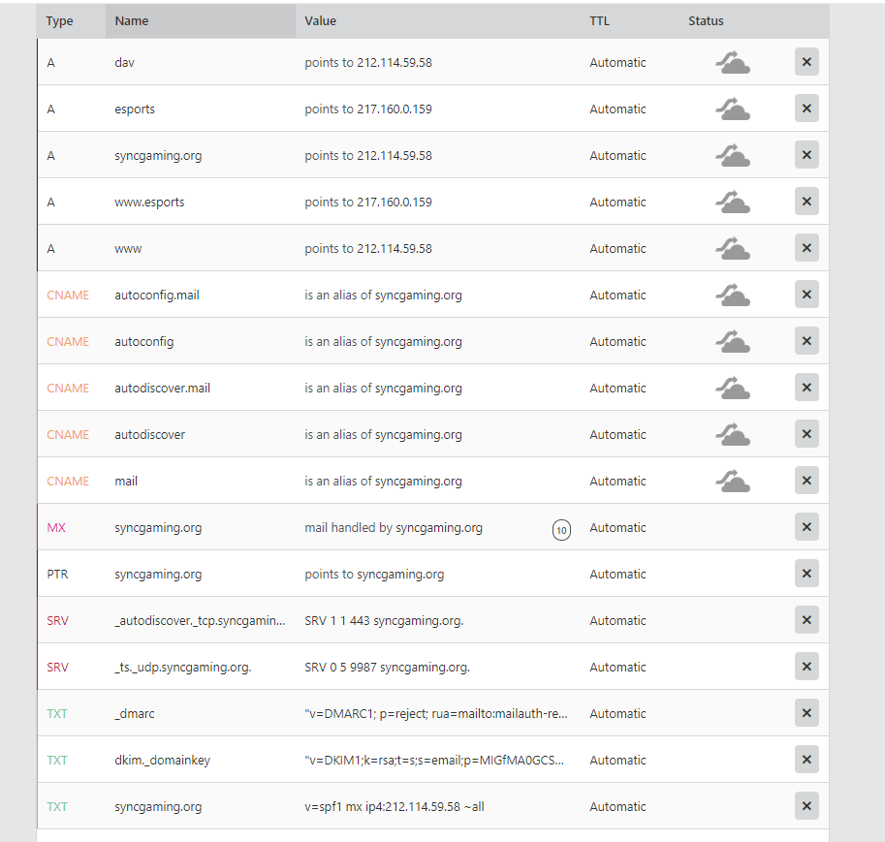The width and height of the screenshot is (885, 842).
Task: Open TTL dropdown for the SPF TXT record
Action: pyautogui.click(x=617, y=806)
